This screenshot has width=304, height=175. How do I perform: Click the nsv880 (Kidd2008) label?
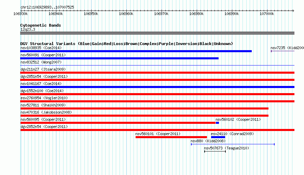208,141
